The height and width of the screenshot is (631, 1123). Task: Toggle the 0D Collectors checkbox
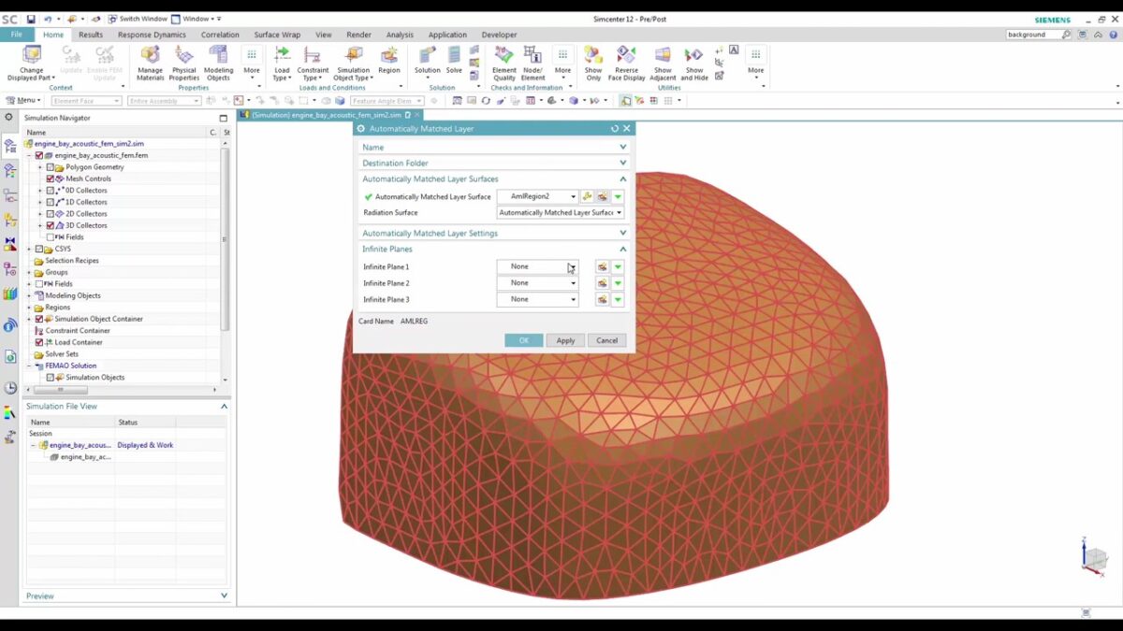click(x=51, y=191)
